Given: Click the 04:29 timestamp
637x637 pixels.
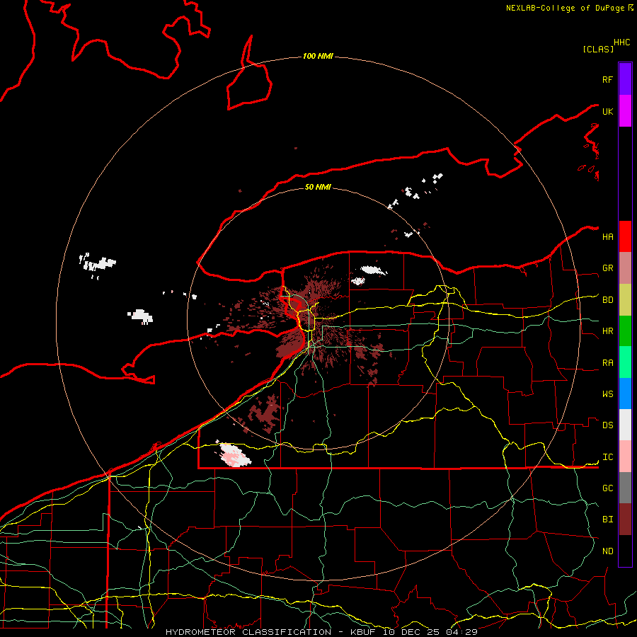Looking at the screenshot, I should (461, 632).
